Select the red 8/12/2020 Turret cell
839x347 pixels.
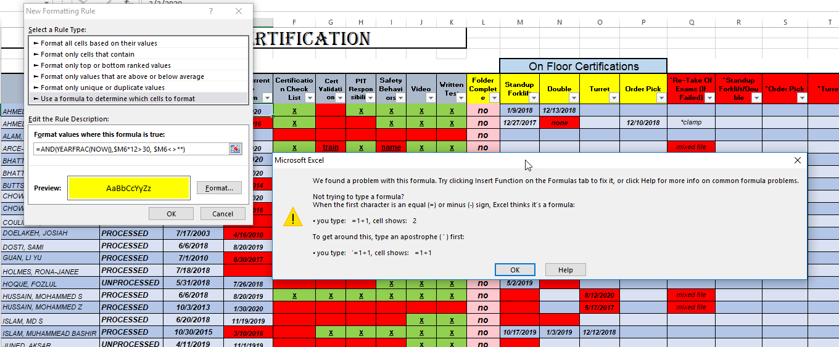pos(600,295)
